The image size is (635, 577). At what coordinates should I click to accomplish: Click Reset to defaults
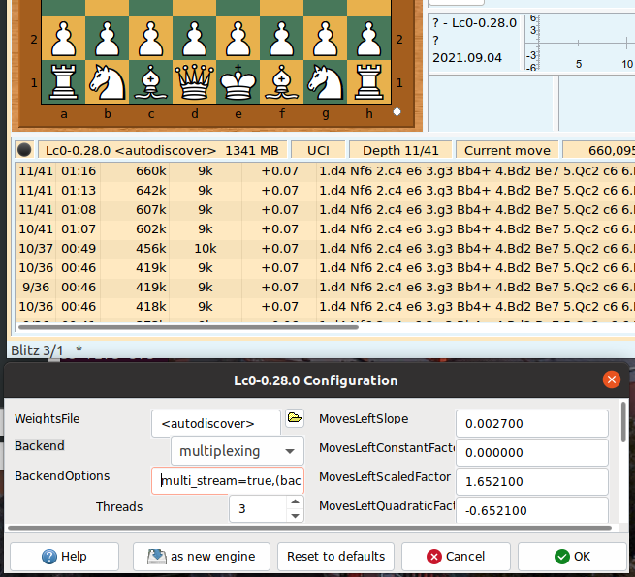[x=335, y=557]
